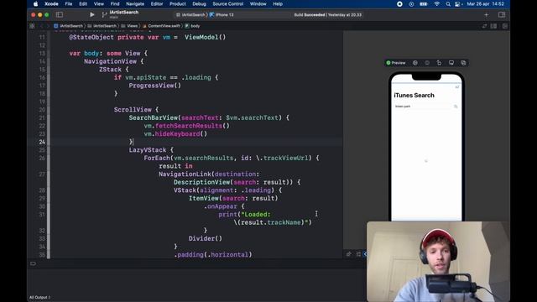Image resolution: width=537 pixels, height=302 pixels.
Task: Click line number 24 in gutter
Action: [42, 142]
